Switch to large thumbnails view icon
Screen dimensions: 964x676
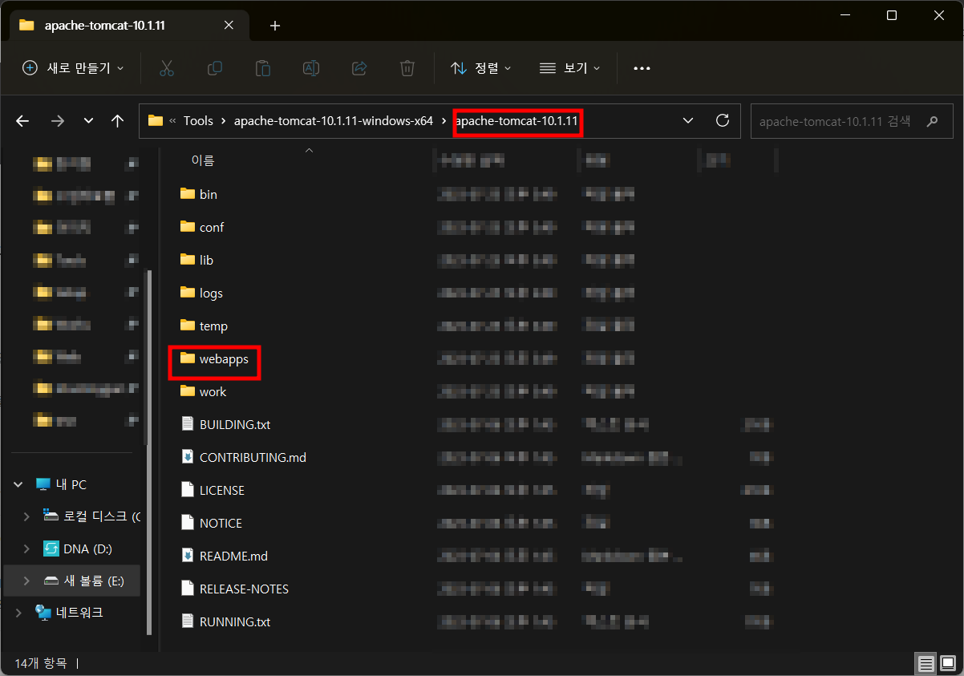coord(948,664)
